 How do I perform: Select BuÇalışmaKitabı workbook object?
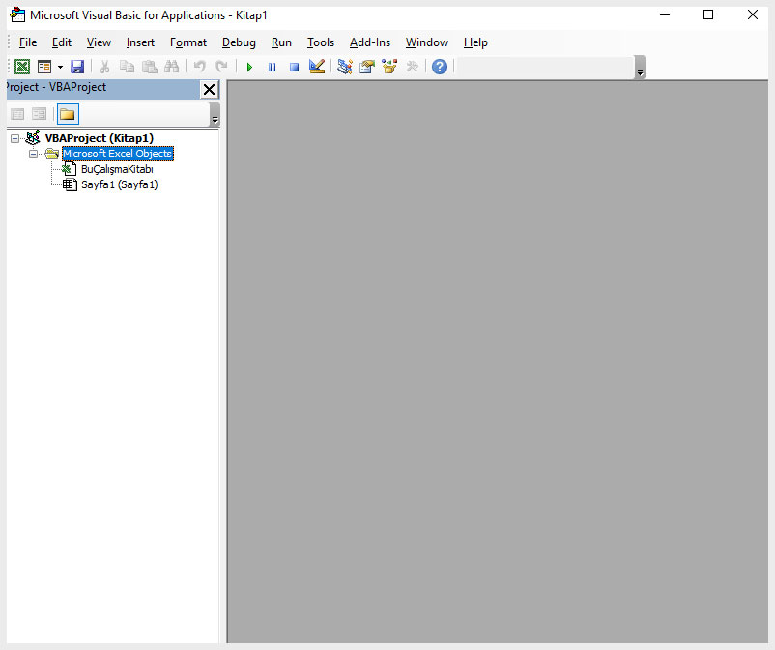pos(117,169)
